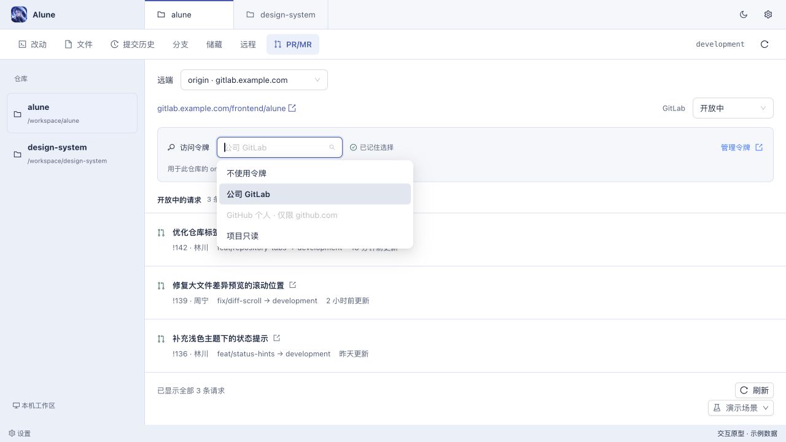This screenshot has width=786, height=442.
Task: Click the Alune app logo icon
Action: [19, 14]
